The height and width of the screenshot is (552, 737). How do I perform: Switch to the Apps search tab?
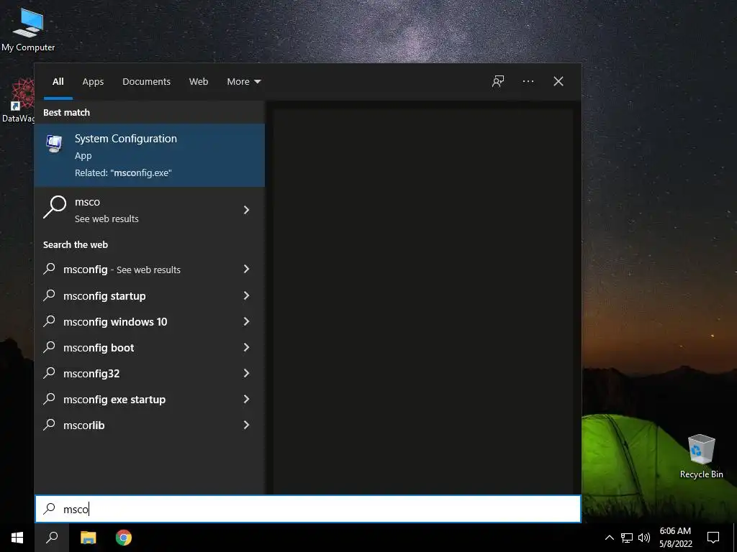tap(93, 82)
